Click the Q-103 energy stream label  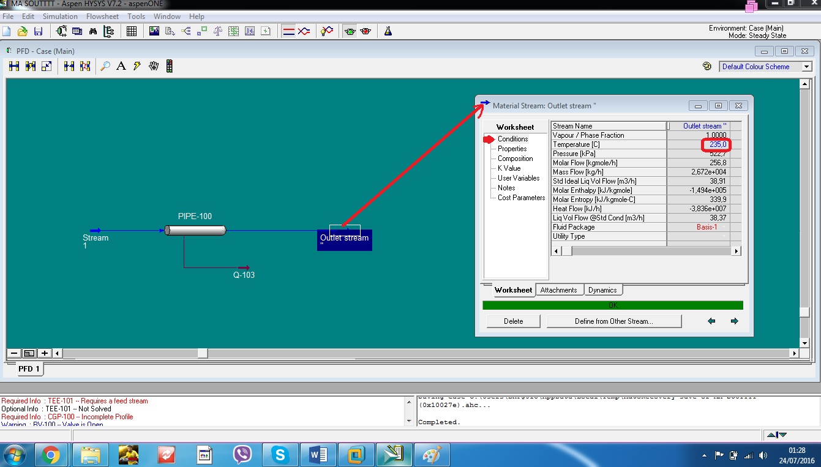244,275
